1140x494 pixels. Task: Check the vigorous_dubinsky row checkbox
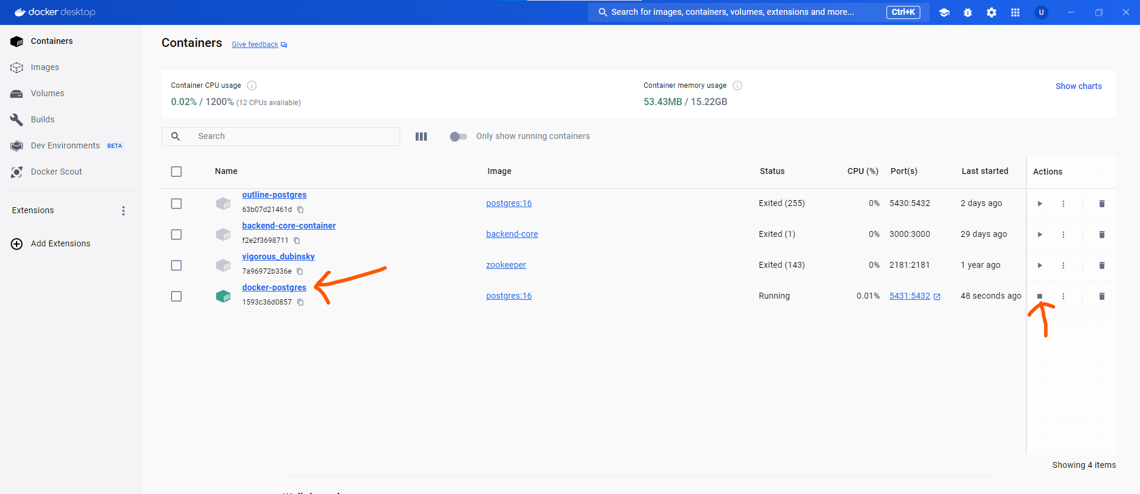click(176, 265)
